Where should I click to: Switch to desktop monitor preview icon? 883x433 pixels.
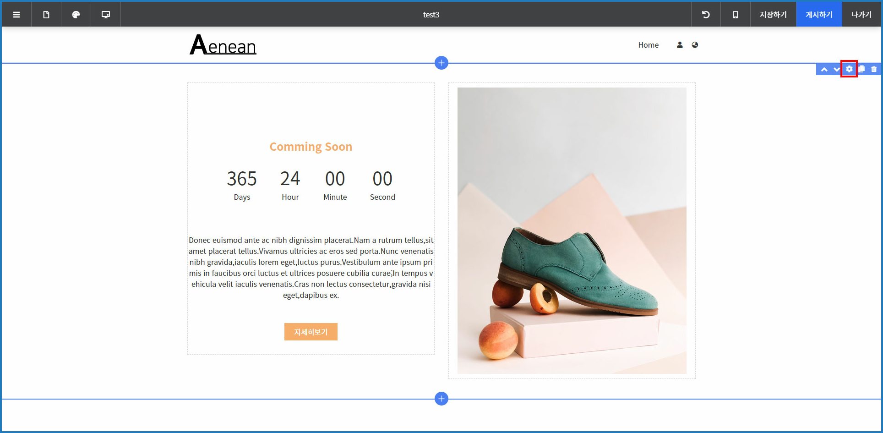click(x=106, y=15)
